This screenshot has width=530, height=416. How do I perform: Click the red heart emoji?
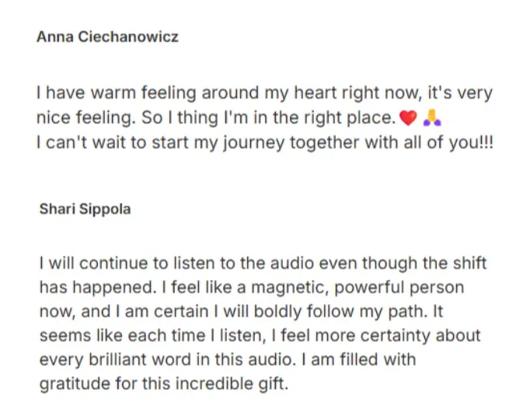(408, 118)
